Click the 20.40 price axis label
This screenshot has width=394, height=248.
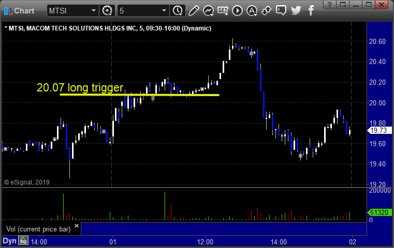[377, 61]
